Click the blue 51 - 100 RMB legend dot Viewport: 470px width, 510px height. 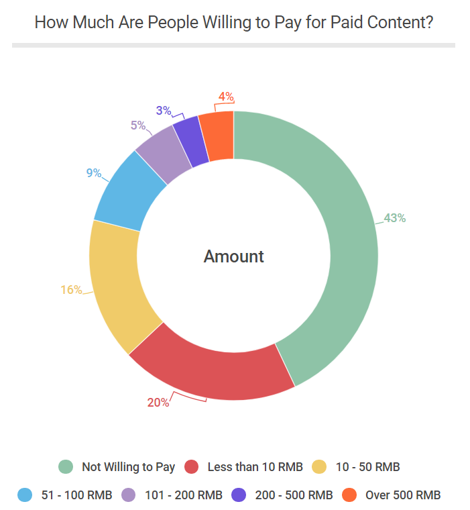25,495
